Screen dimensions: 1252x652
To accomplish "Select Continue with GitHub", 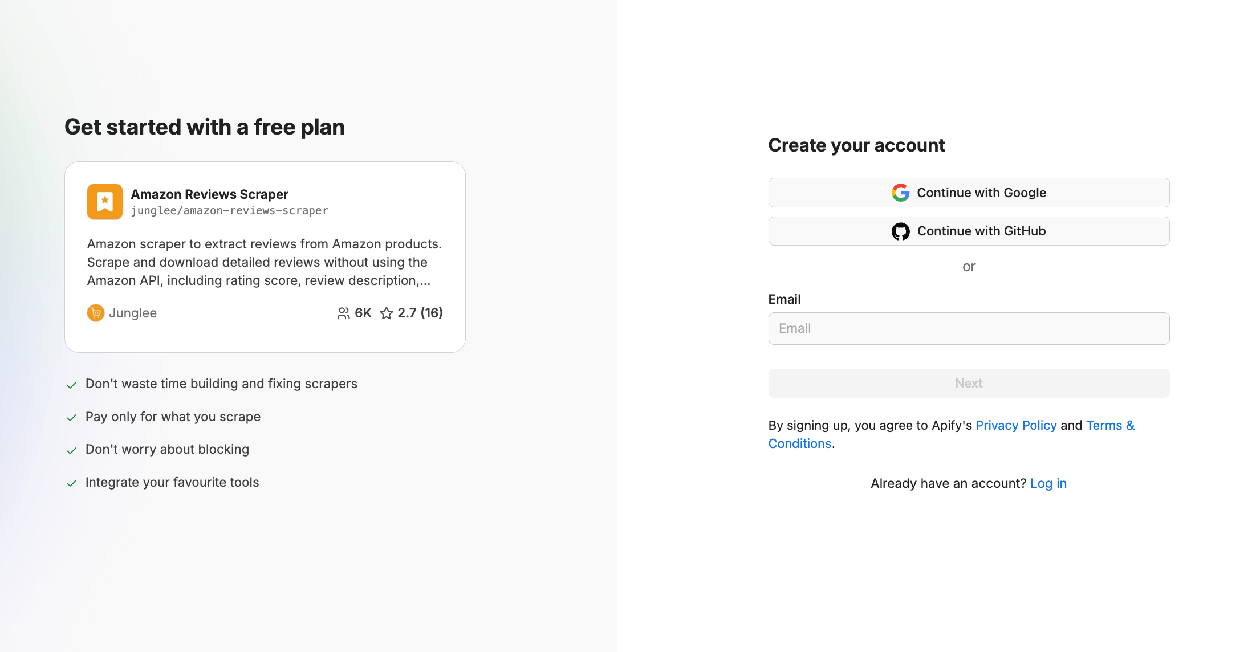I will coord(969,231).
